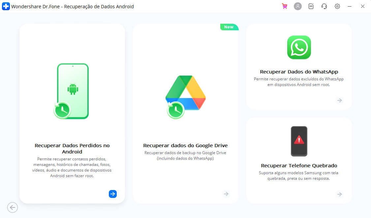Choose 'Recuperar Telefone Quebrado' option
Screen dimensions: 371x218
coord(299,166)
